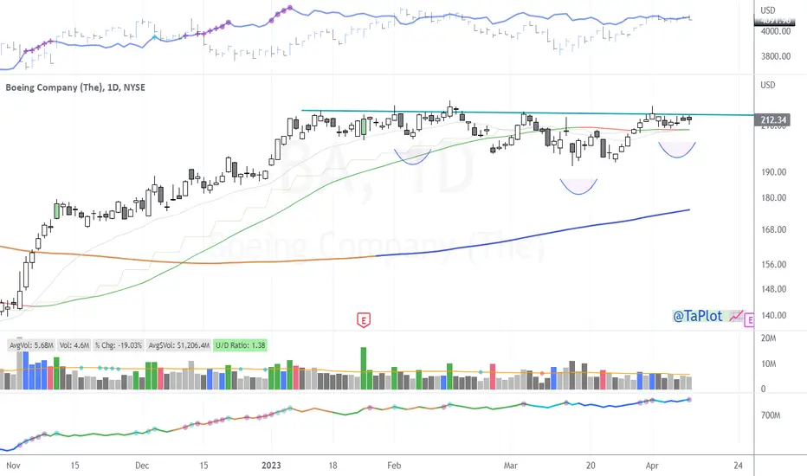Click the 148.00 price axis label
Viewport: 807px width, 476px height.
[774, 289]
